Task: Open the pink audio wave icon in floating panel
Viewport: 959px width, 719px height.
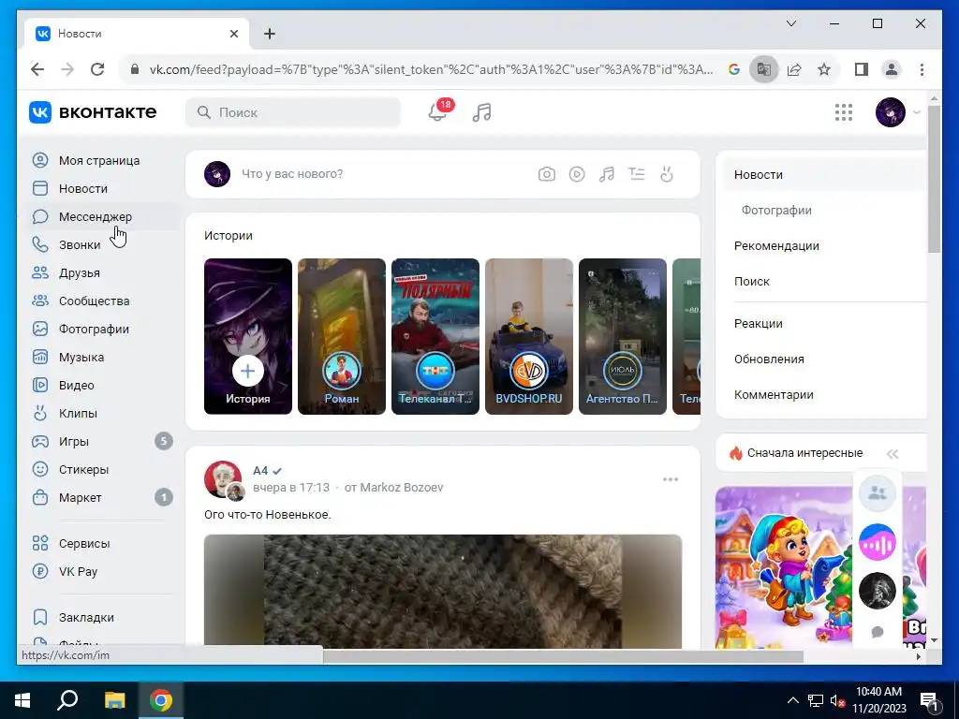Action: coord(877,542)
